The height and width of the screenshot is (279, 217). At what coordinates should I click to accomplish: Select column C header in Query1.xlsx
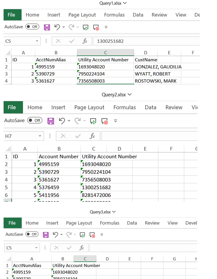click(x=106, y=53)
